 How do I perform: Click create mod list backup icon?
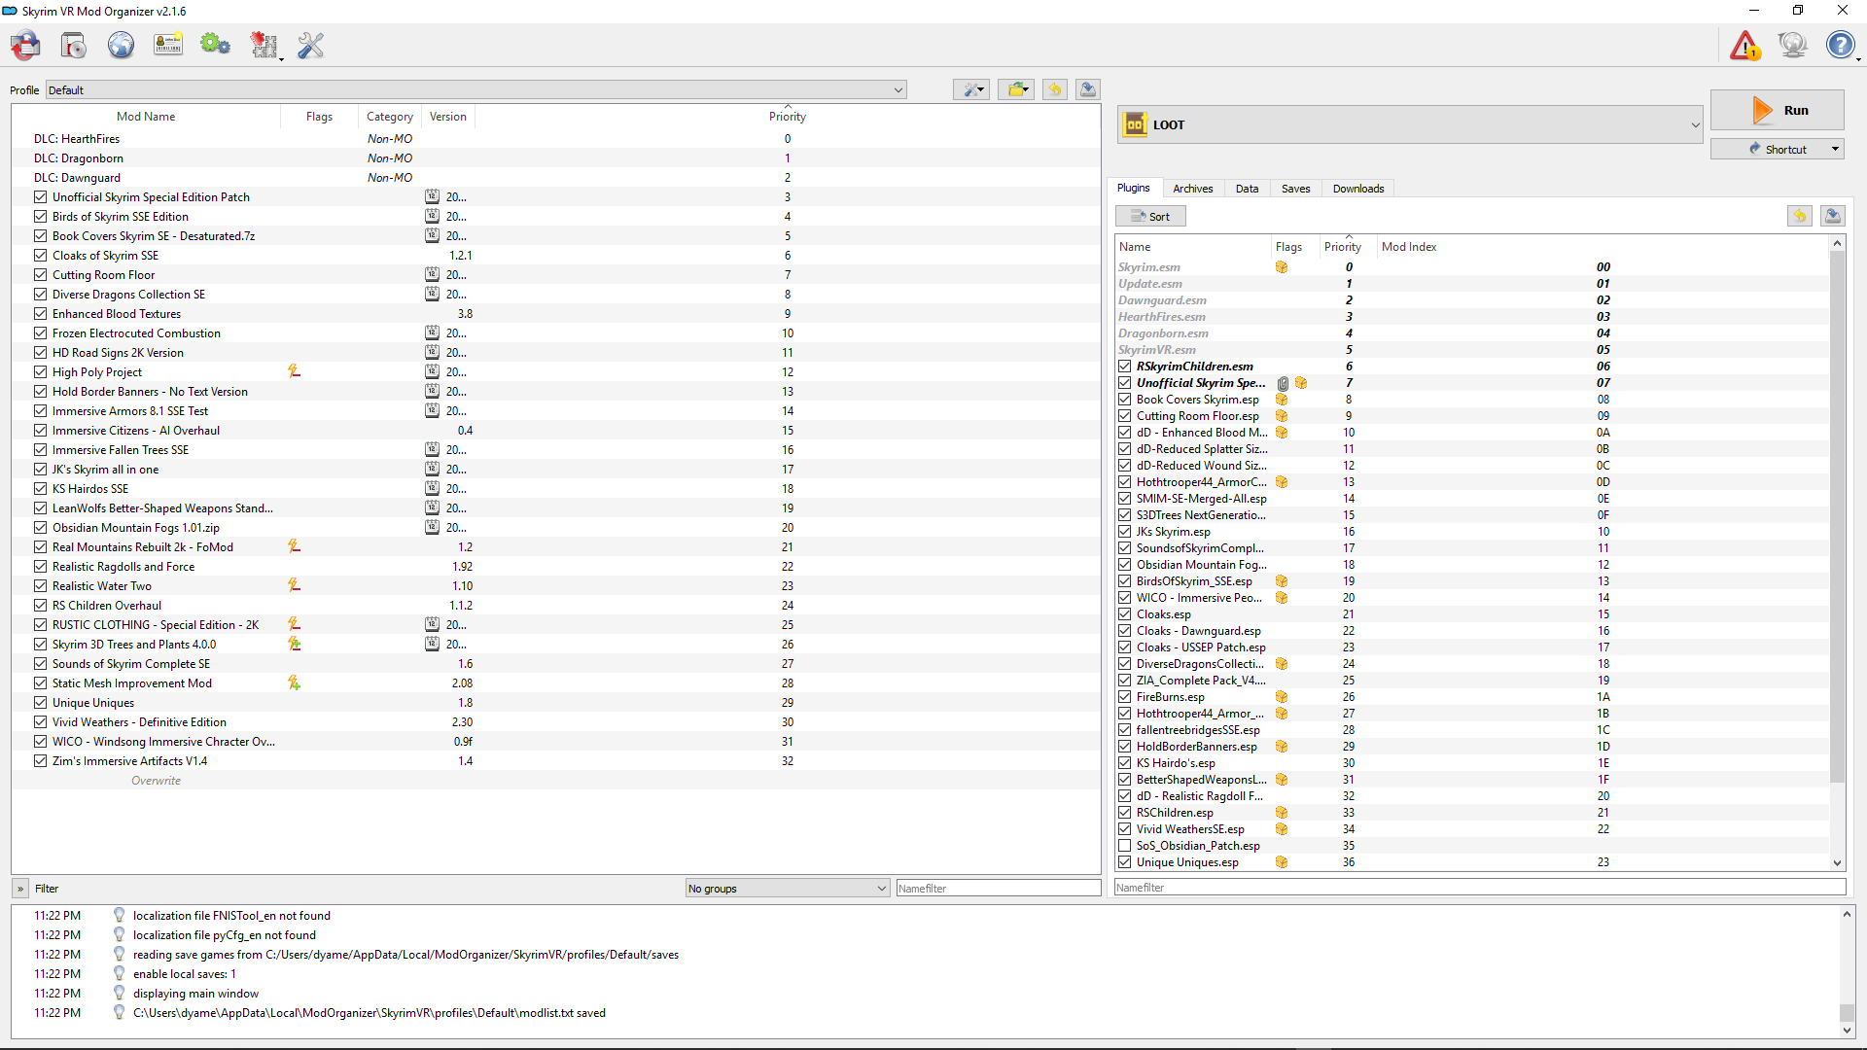(1088, 89)
